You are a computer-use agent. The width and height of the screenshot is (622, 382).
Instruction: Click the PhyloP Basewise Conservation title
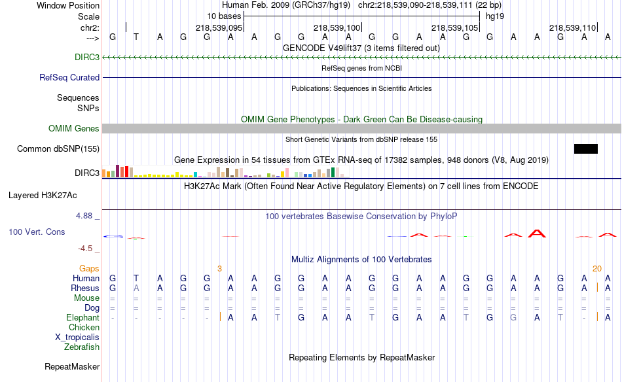click(361, 217)
